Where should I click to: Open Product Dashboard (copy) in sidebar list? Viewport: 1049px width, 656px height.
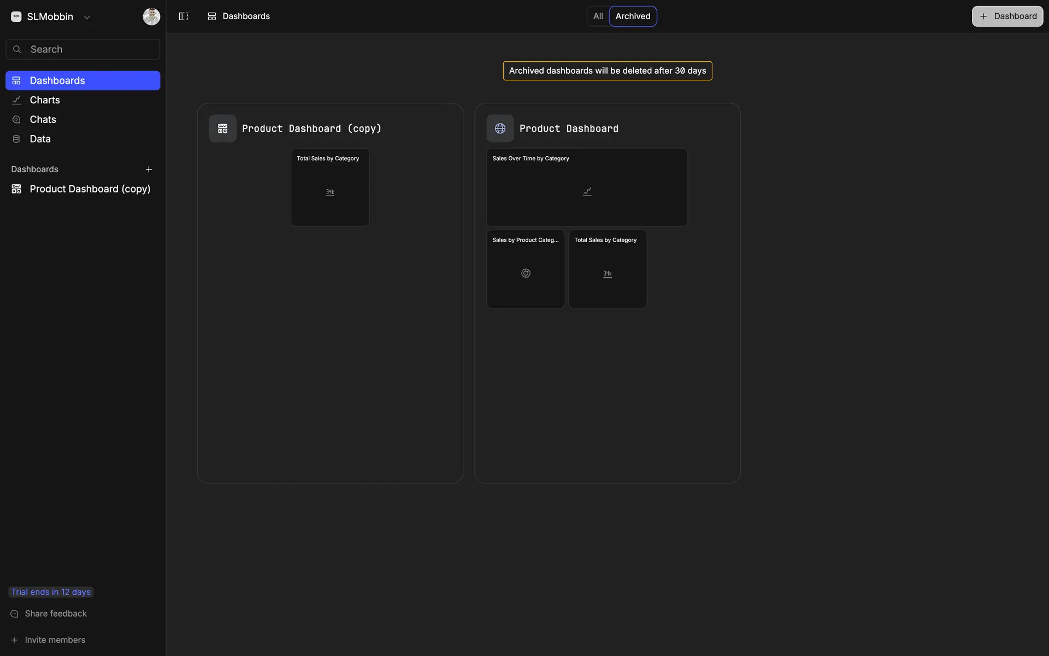(90, 189)
